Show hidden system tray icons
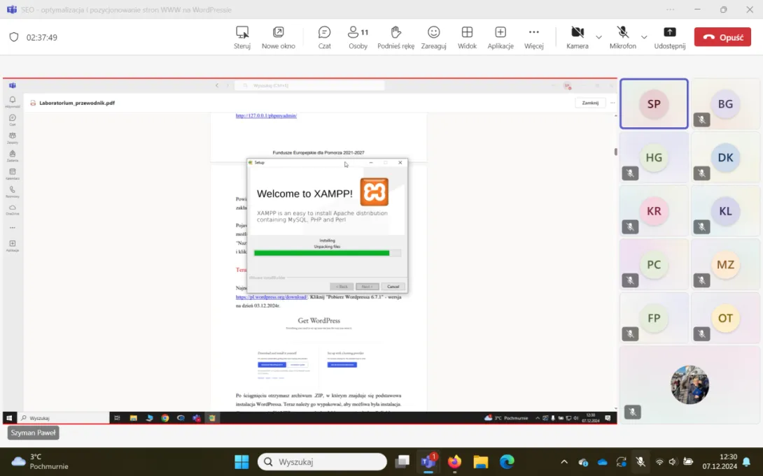 tap(564, 462)
